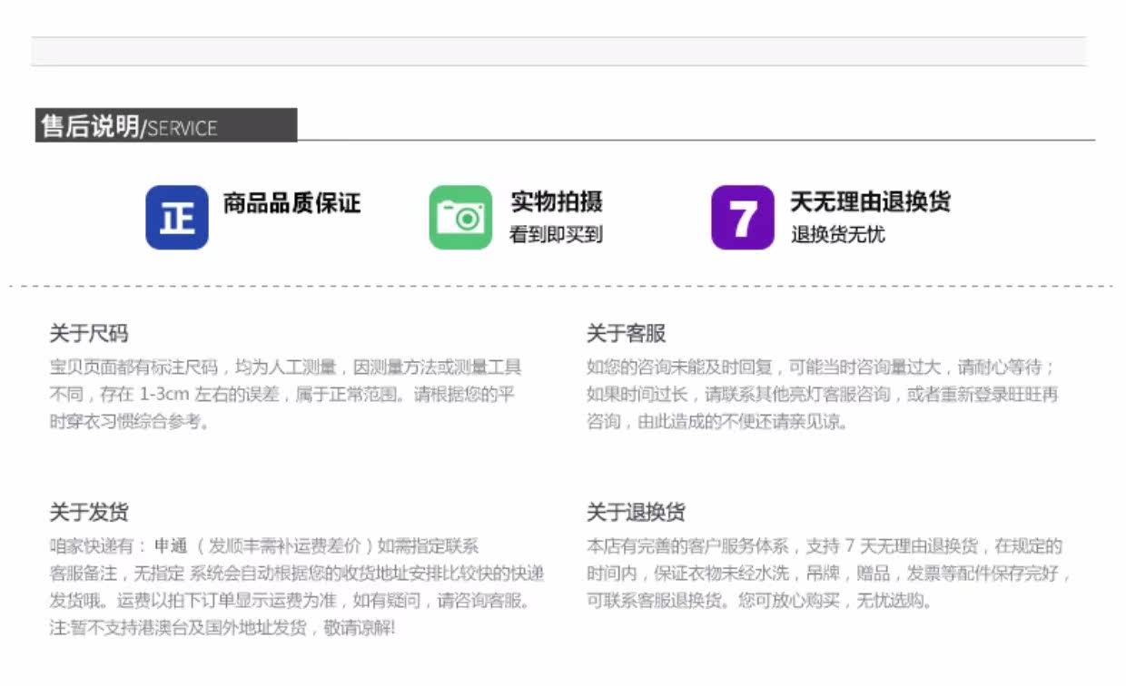Click the 看到即买到 subtitle

tap(556, 235)
